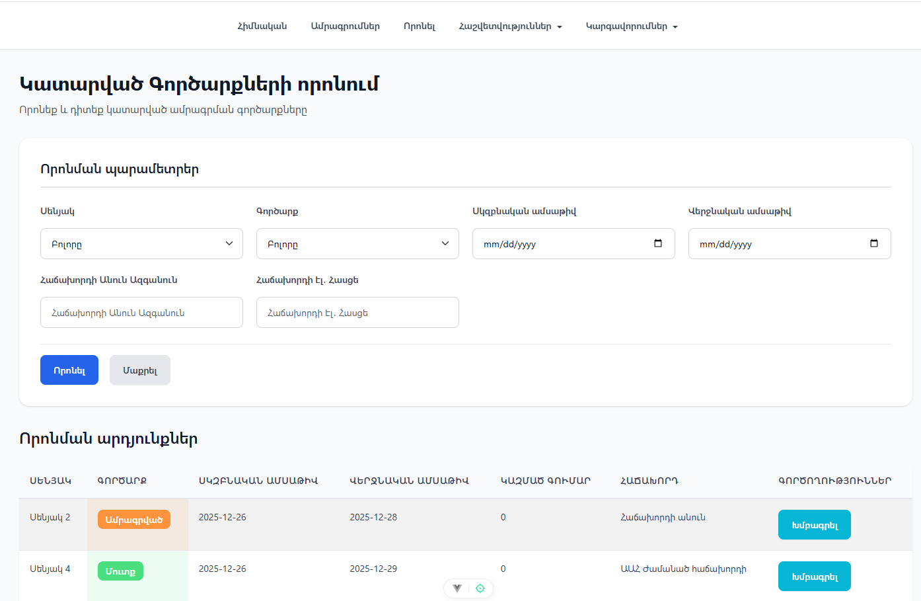
Task: Focus the Հաճախորդի Անուն Ազգանուն field
Action: pos(141,313)
